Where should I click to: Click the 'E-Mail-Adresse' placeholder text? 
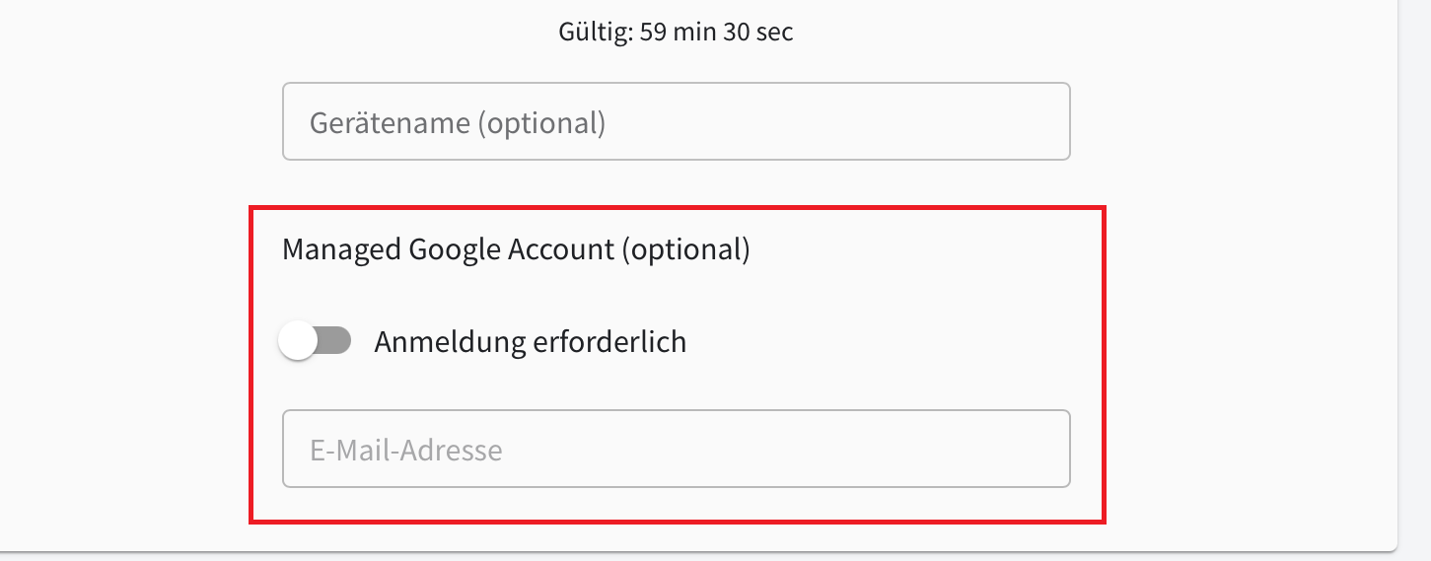click(406, 451)
